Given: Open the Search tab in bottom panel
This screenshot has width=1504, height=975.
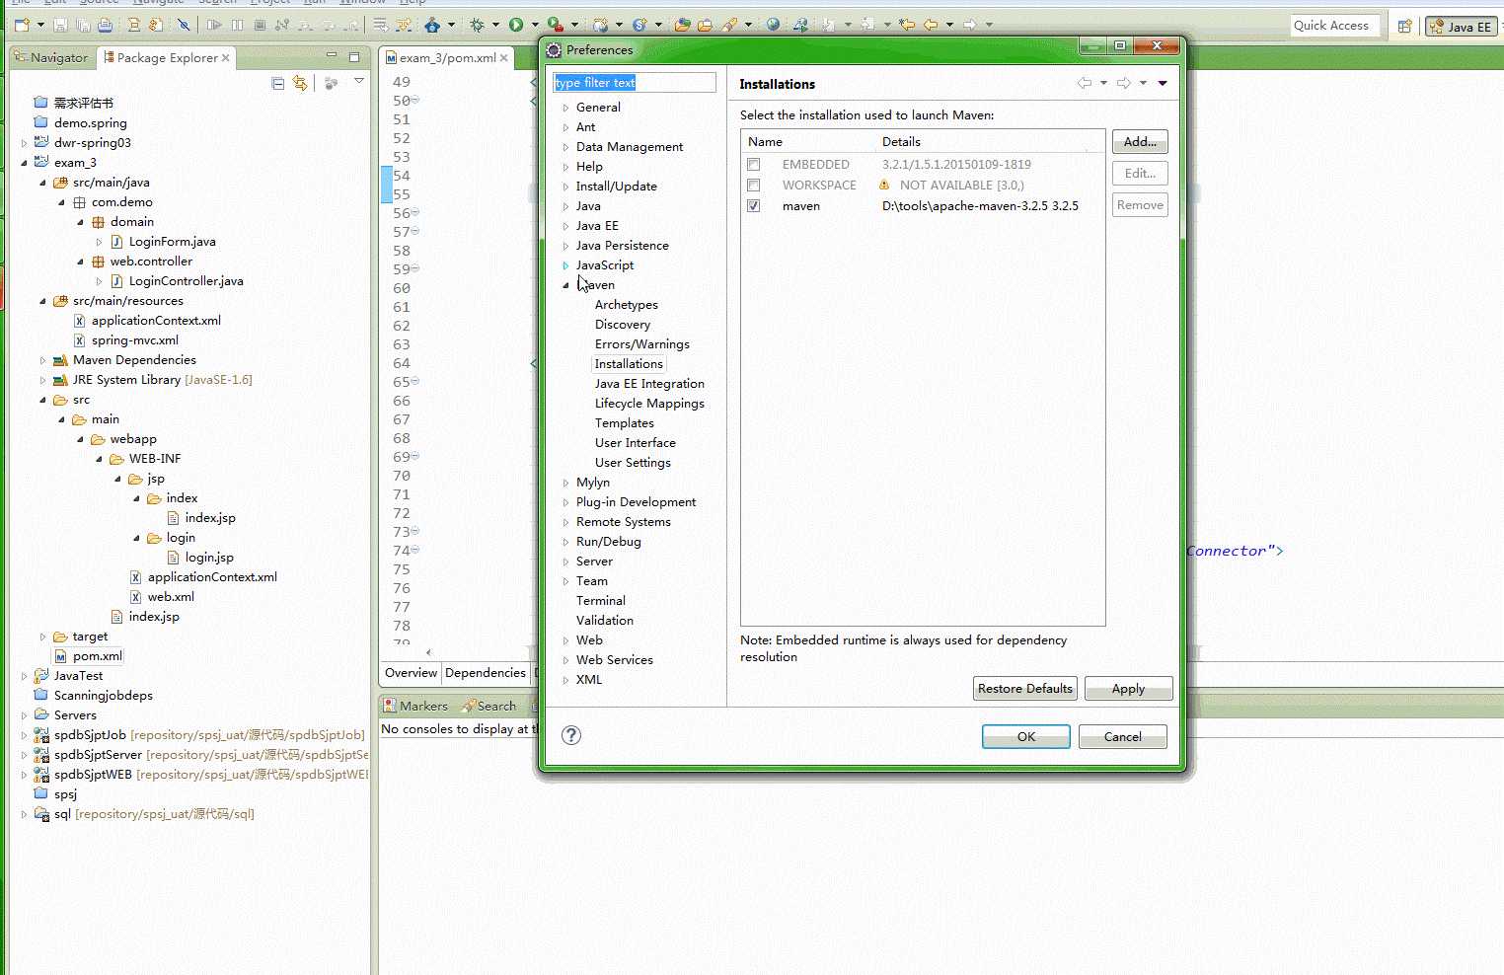Looking at the screenshot, I should pyautogui.click(x=489, y=706).
